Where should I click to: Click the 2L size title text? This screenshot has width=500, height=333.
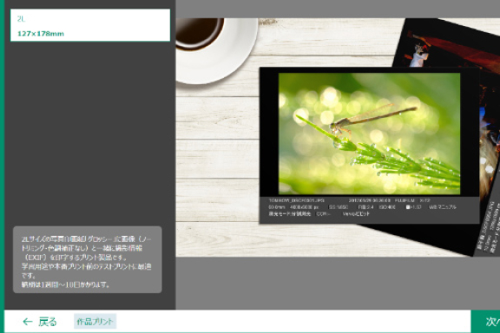pyautogui.click(x=21, y=19)
